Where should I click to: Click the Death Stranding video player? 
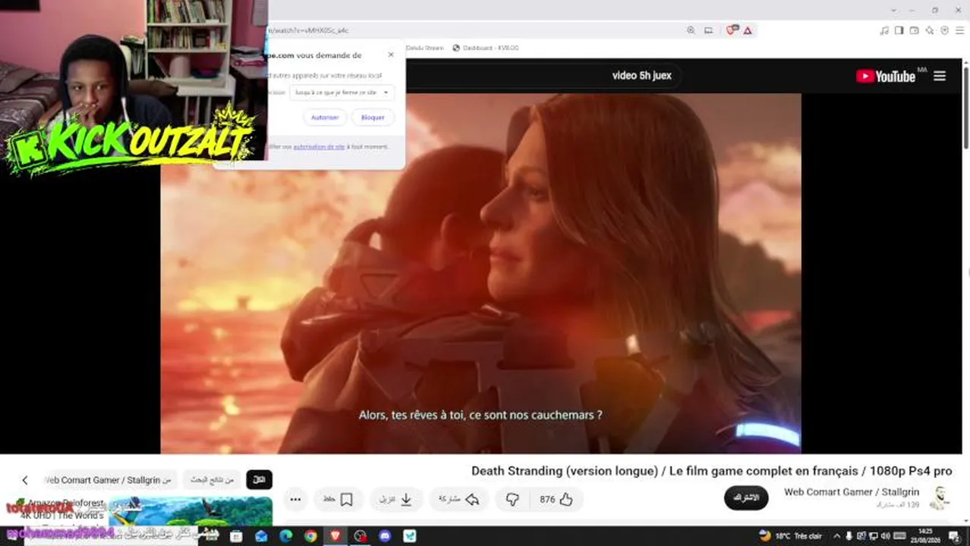click(x=480, y=273)
